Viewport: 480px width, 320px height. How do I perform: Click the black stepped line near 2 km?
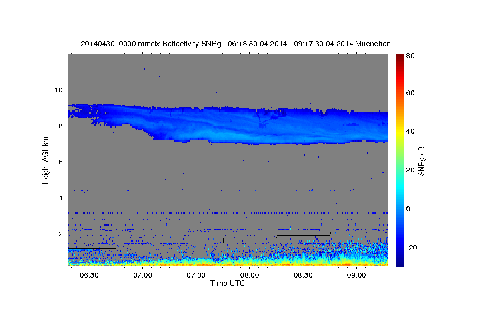(228, 240)
